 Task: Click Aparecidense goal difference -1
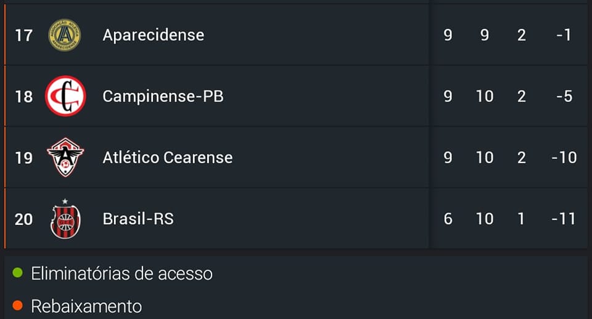[x=564, y=35]
